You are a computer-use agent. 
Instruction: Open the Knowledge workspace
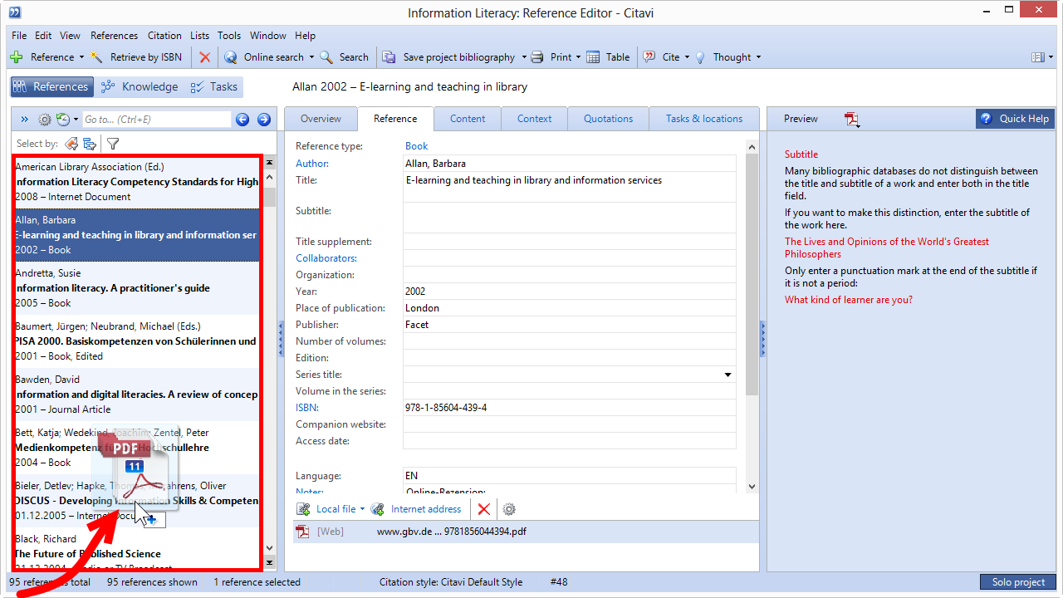(139, 86)
